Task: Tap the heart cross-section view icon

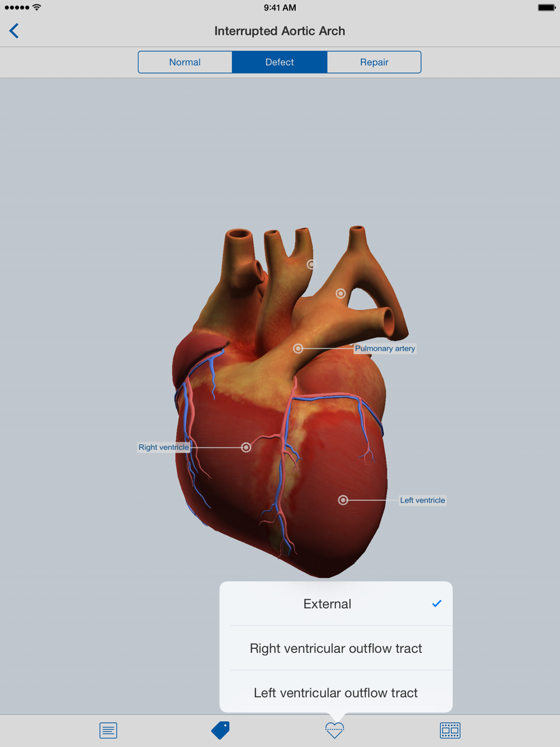Action: [x=334, y=730]
